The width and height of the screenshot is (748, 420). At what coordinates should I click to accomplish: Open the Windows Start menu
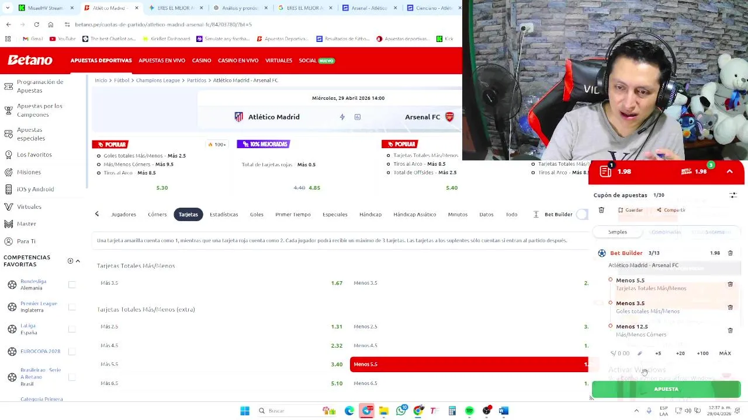[x=245, y=411]
